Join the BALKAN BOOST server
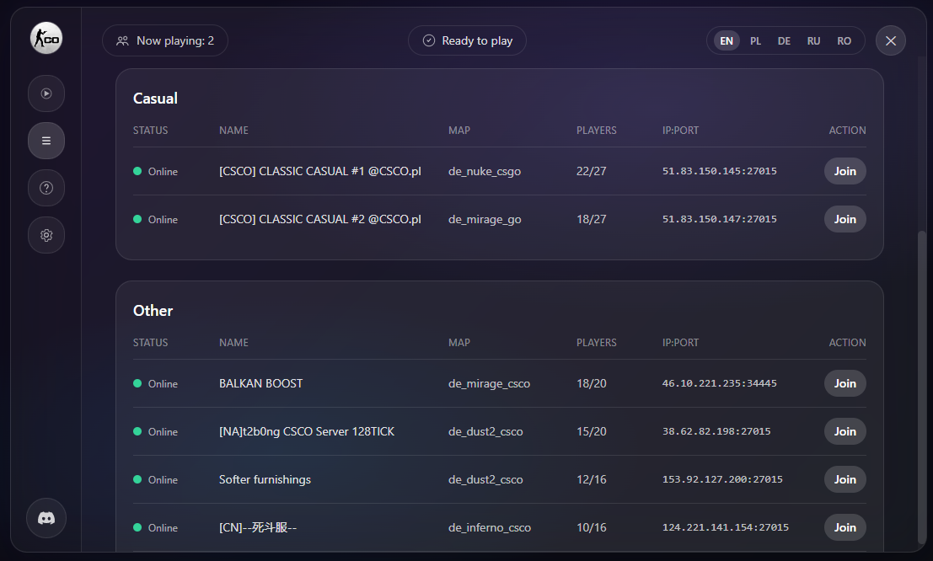This screenshot has width=933, height=561. (x=845, y=383)
